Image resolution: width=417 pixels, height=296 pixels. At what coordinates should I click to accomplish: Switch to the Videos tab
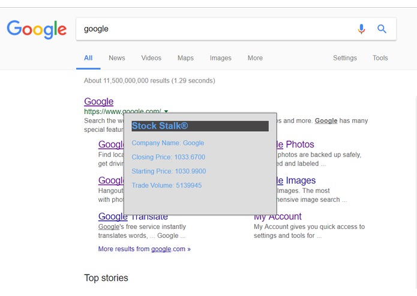[x=151, y=58]
